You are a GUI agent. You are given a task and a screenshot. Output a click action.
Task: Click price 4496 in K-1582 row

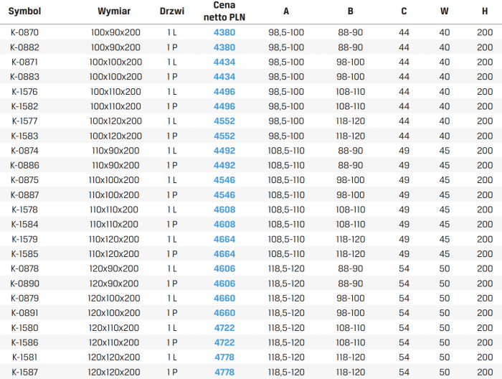(224, 106)
